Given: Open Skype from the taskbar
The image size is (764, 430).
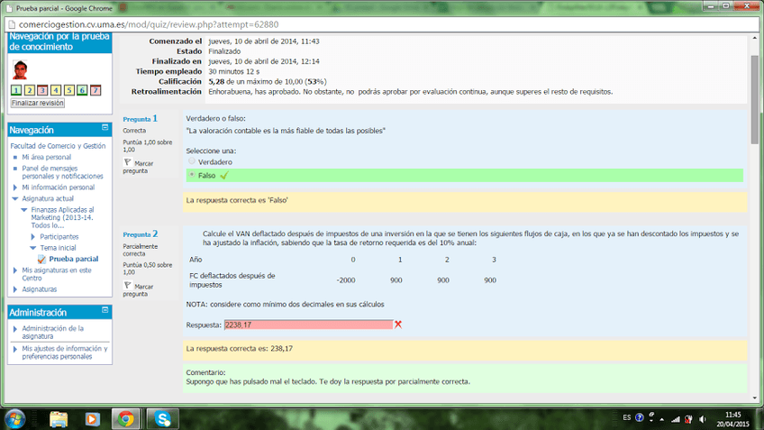Looking at the screenshot, I should (x=163, y=419).
